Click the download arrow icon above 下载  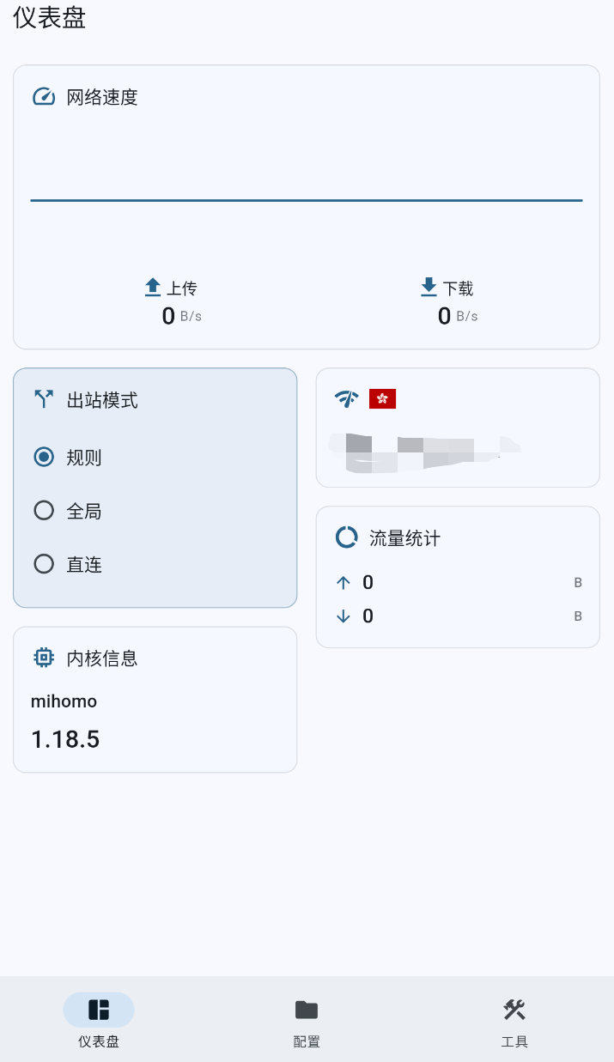click(428, 287)
